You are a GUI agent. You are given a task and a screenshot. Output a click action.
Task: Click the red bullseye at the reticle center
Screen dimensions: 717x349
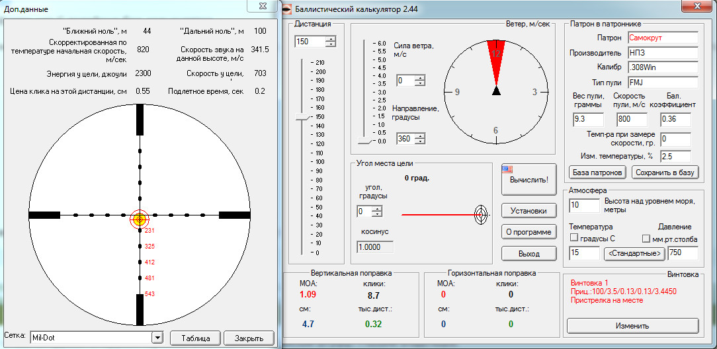coord(139,219)
